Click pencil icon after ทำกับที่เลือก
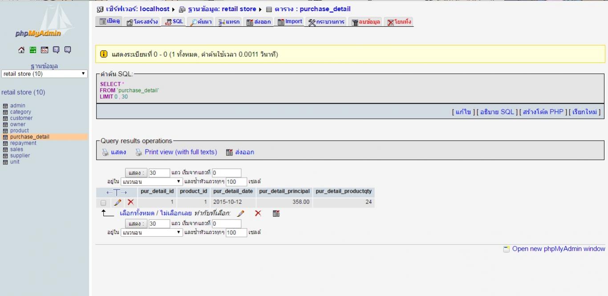 (x=241, y=214)
